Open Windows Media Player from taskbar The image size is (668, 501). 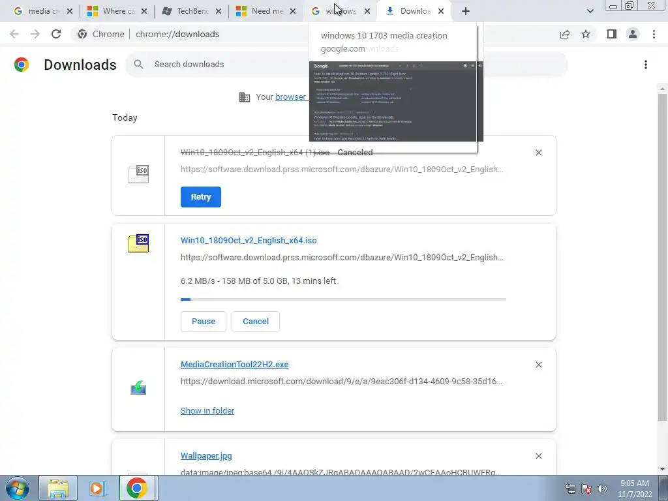(98, 488)
